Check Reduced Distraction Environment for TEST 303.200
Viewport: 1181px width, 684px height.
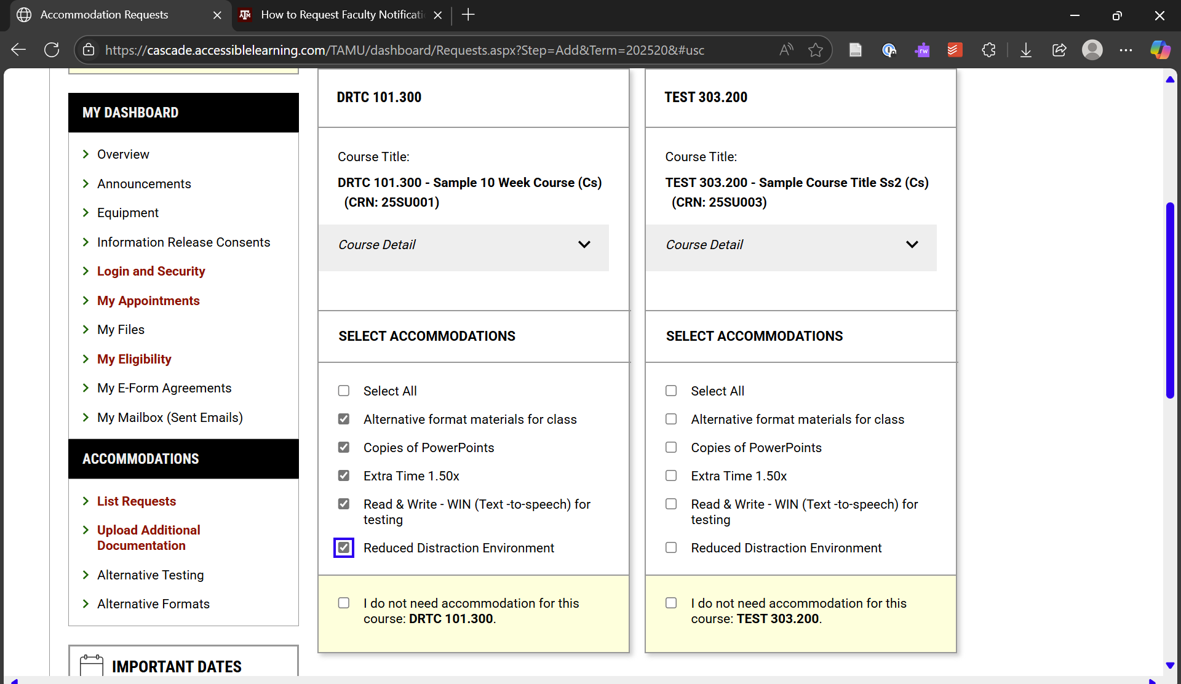[x=671, y=547]
